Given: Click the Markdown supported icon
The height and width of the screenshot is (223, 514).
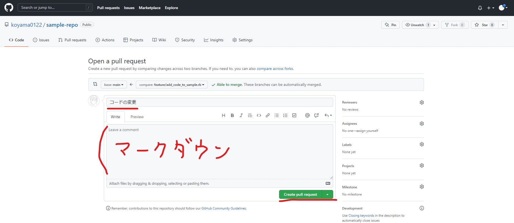Looking at the screenshot, I should coord(328,183).
